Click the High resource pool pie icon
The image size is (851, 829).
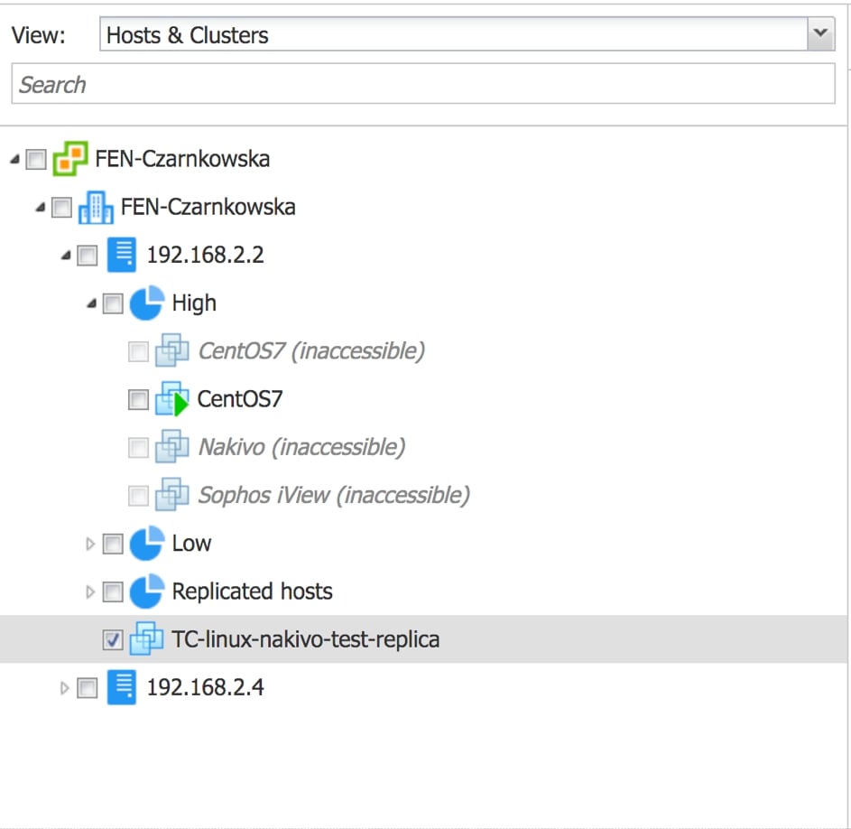pos(146,303)
